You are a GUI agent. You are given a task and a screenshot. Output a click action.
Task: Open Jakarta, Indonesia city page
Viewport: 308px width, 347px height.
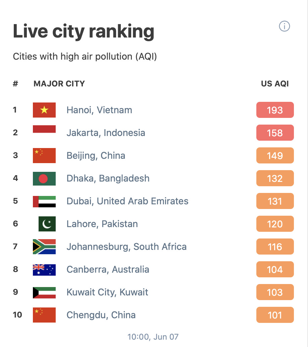pyautogui.click(x=106, y=133)
